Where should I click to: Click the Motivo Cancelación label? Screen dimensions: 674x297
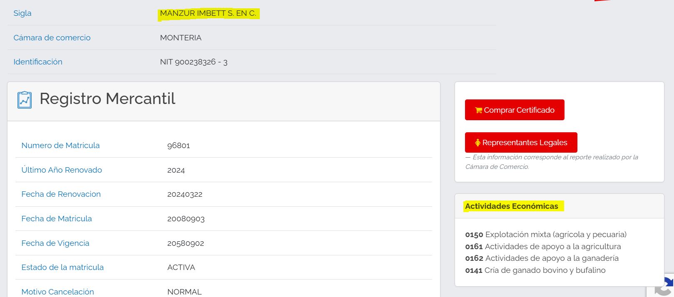click(x=58, y=292)
